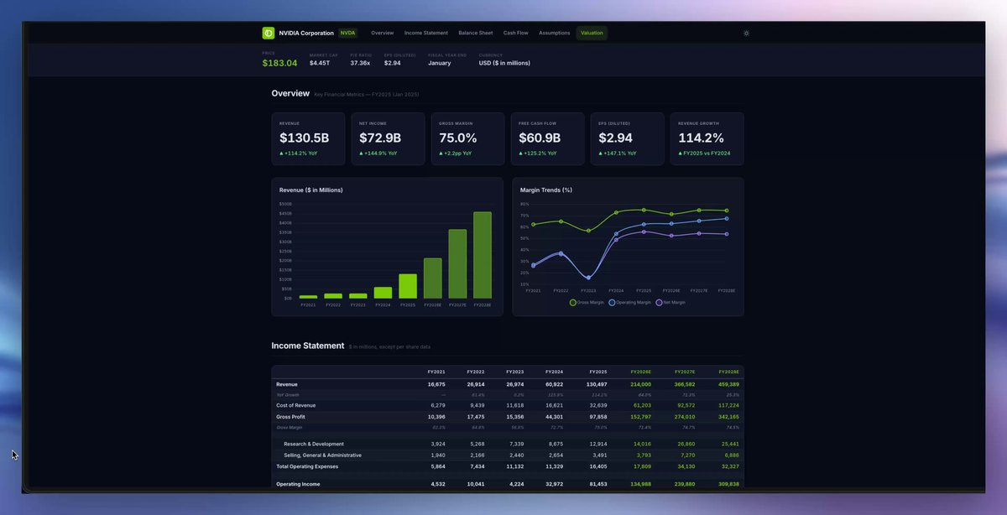Click the Margin Trends (%) chart title
This screenshot has height=515, width=1007.
546,190
